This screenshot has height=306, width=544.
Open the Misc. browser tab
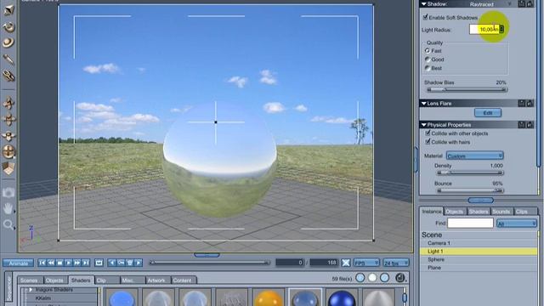tap(128, 280)
